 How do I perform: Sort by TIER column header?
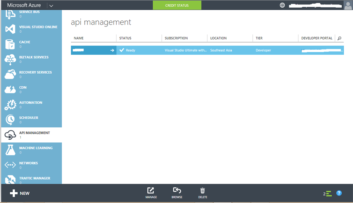(259, 38)
